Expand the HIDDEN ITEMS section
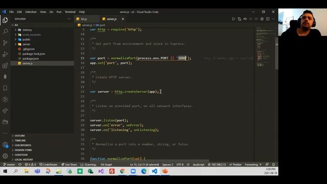Image resolution: width=327 pixels, height=184 pixels. point(42,150)
